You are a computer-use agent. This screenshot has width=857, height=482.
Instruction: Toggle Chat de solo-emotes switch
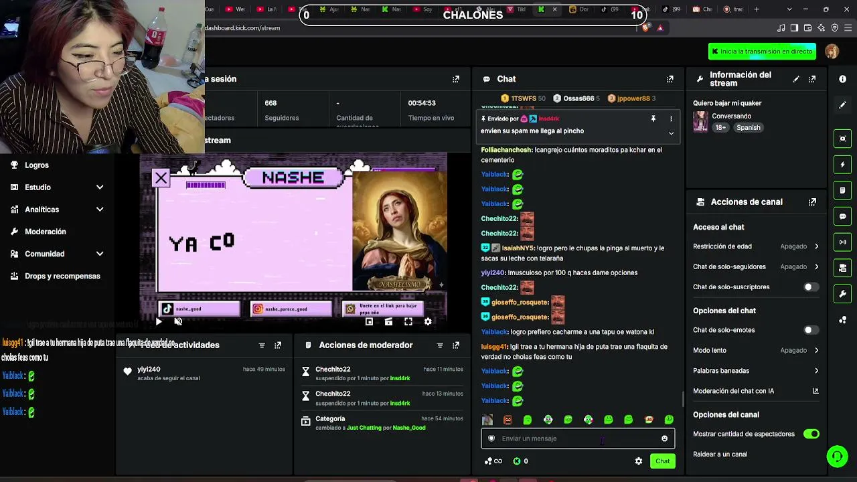click(811, 330)
